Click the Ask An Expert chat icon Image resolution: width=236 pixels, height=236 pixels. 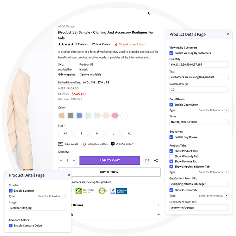tap(113, 144)
